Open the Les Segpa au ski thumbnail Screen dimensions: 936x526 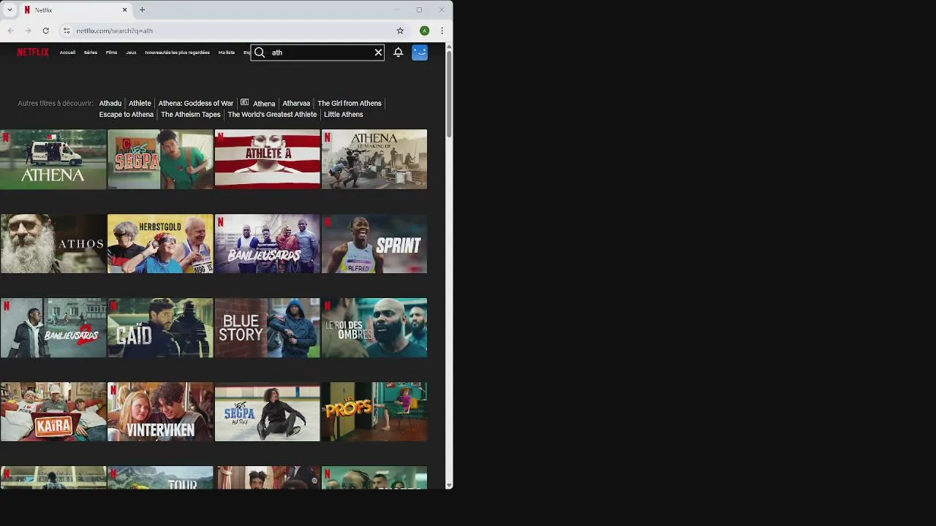click(268, 411)
